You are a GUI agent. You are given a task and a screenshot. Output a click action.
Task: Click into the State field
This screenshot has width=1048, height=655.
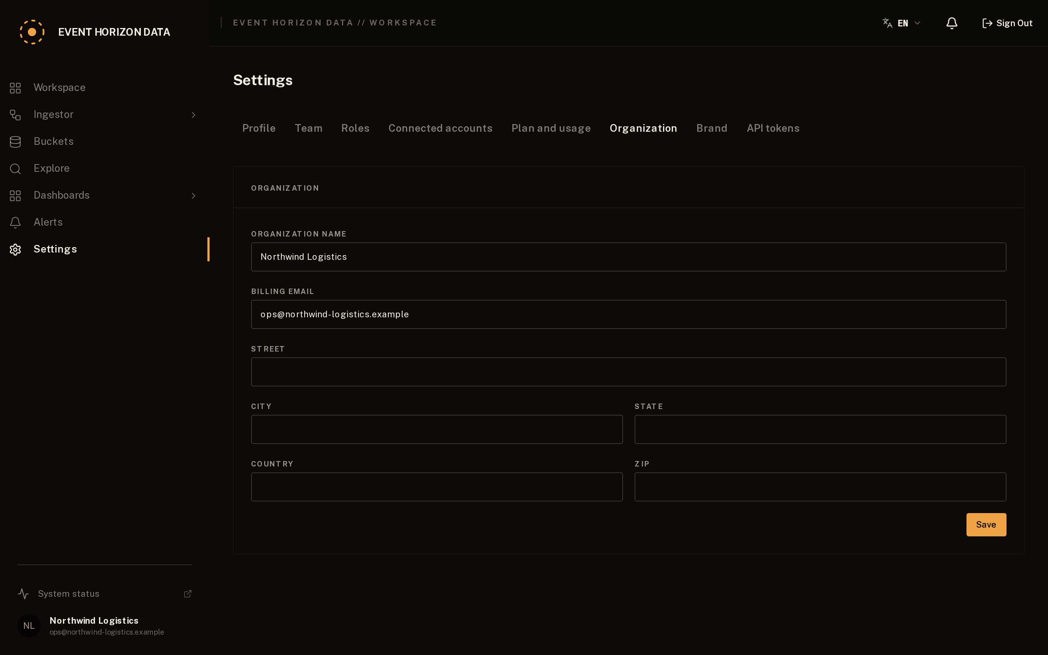click(x=820, y=429)
